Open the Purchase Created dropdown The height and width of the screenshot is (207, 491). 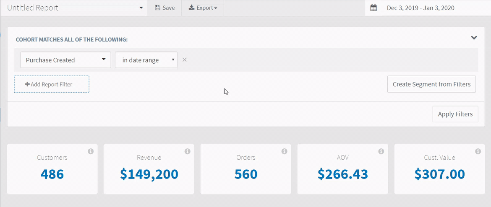click(66, 60)
